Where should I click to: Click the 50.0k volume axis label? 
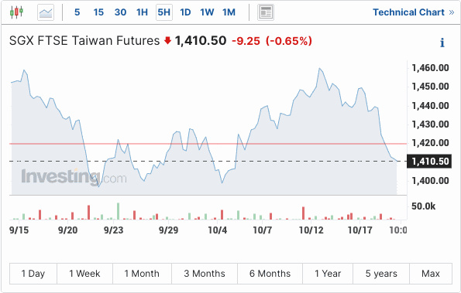(423, 206)
